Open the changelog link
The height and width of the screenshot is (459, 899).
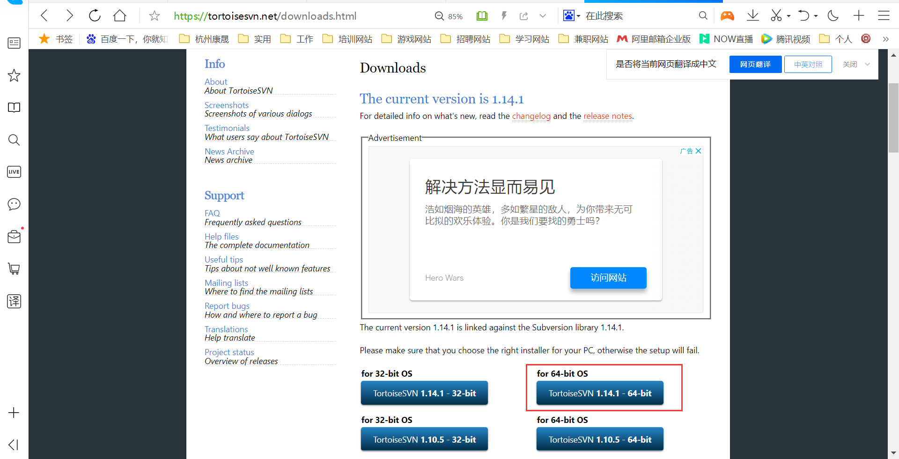(531, 116)
